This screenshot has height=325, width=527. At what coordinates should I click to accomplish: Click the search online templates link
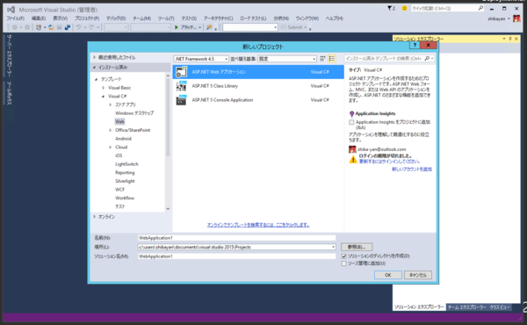(x=258, y=225)
